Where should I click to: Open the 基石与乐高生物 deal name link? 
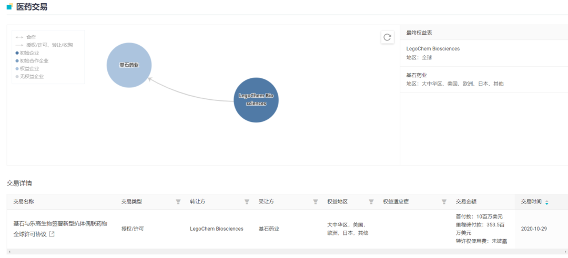[x=59, y=223]
